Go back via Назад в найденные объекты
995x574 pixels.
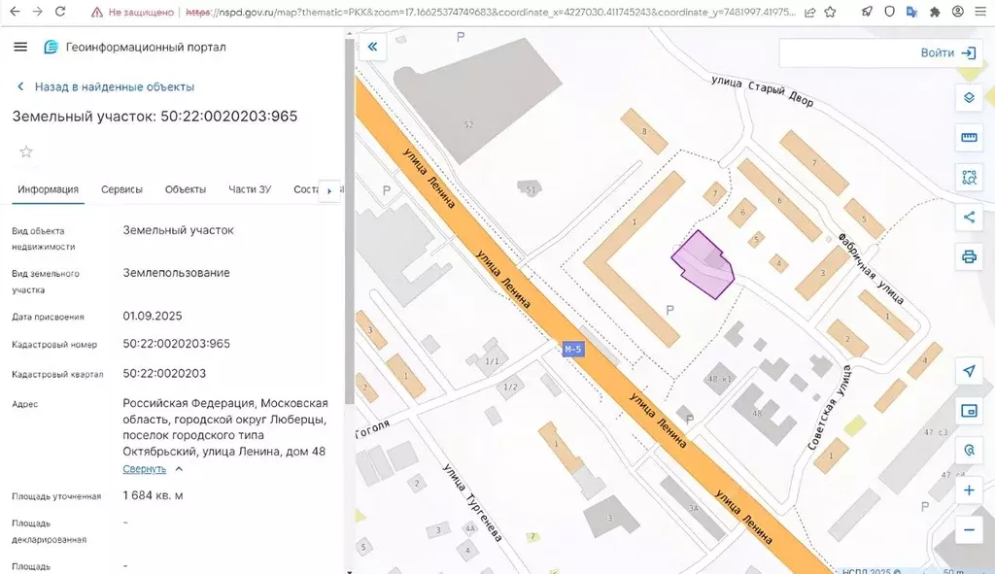click(114, 86)
